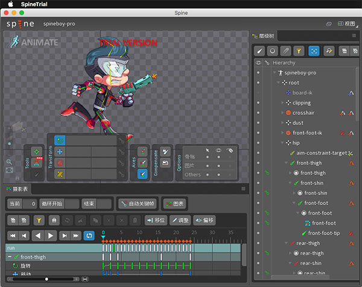This screenshot has height=287, width=362.
Task: Click the Spine logo main menu
Action: pos(21,23)
